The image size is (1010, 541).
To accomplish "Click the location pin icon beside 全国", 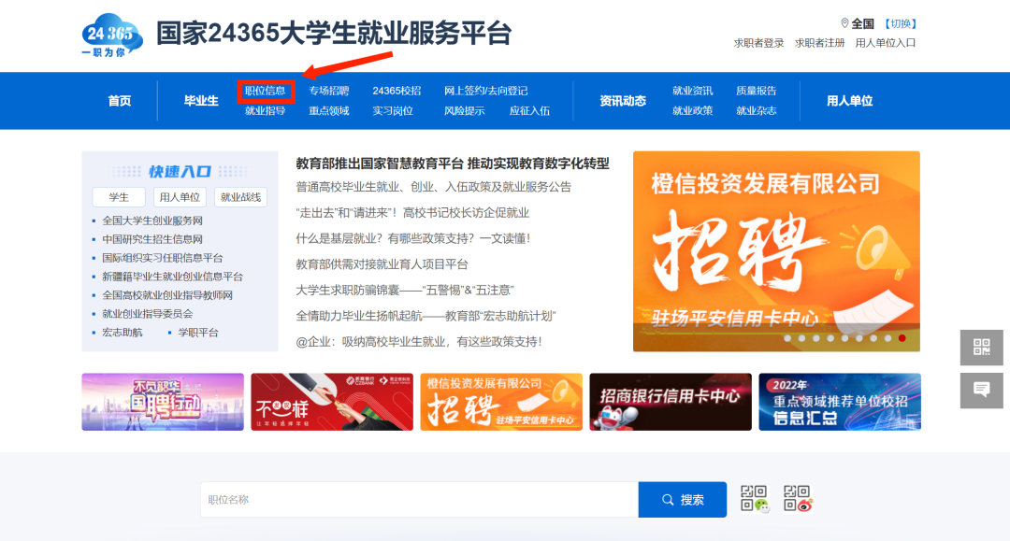I will pyautogui.click(x=844, y=23).
